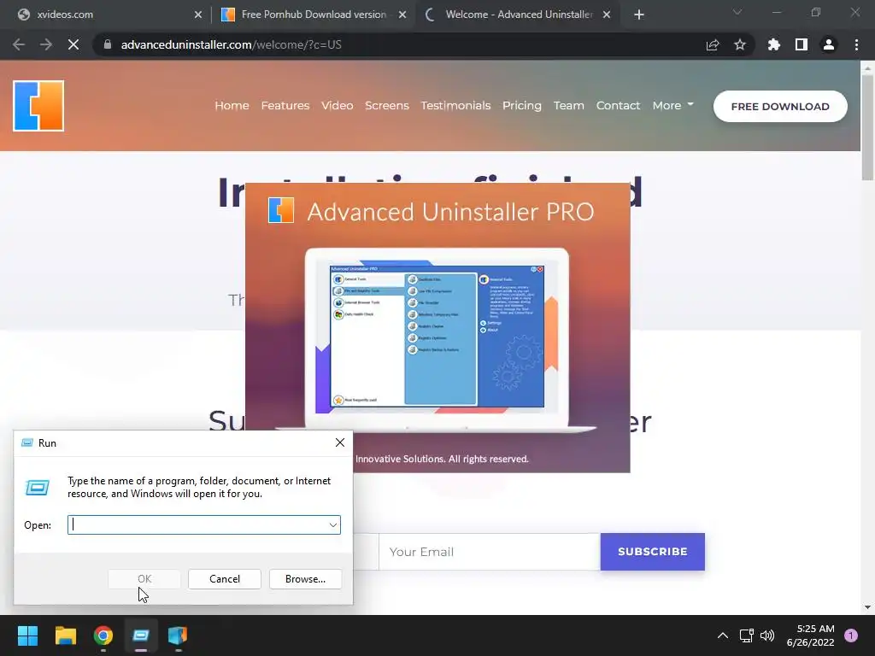The image size is (875, 656).
Task: Click the Run icon in dialog title bar
Action: 26,443
